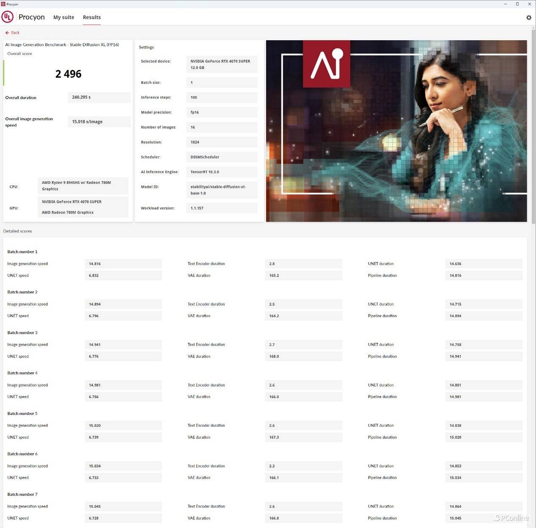Click the AI Inference Engine TensorRT field
The image size is (536, 528).
[x=221, y=172]
